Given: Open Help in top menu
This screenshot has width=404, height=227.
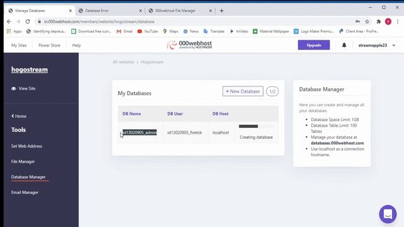Looking at the screenshot, I should pyautogui.click(x=76, y=45).
